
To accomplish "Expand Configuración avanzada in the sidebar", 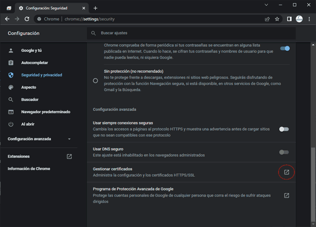I will pyautogui.click(x=39, y=139).
